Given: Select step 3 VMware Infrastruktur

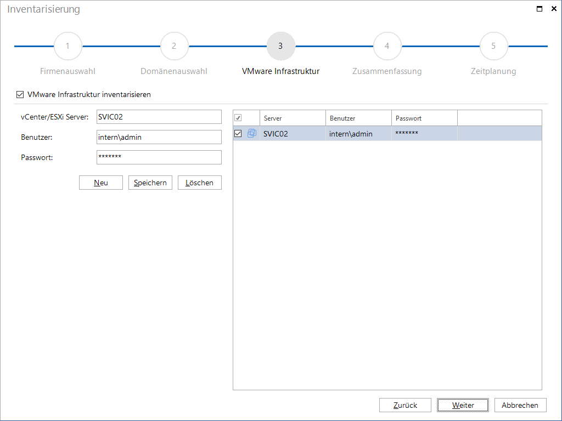Looking at the screenshot, I should (x=280, y=46).
